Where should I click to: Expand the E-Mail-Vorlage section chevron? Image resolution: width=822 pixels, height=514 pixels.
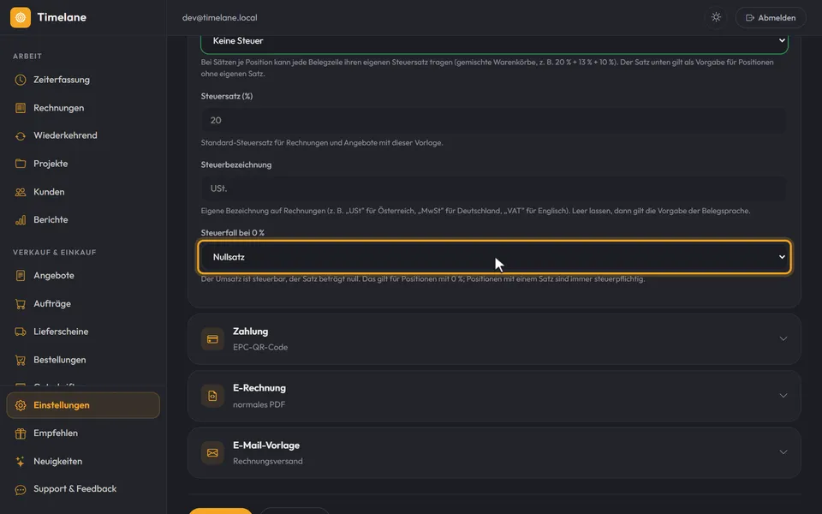(x=783, y=452)
